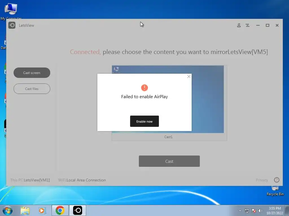Click the Failed to enable AirPlay message
The width and height of the screenshot is (289, 216).
pyautogui.click(x=144, y=97)
